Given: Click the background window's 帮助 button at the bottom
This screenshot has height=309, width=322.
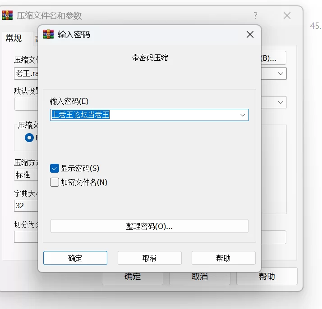Looking at the screenshot, I should 267,276.
